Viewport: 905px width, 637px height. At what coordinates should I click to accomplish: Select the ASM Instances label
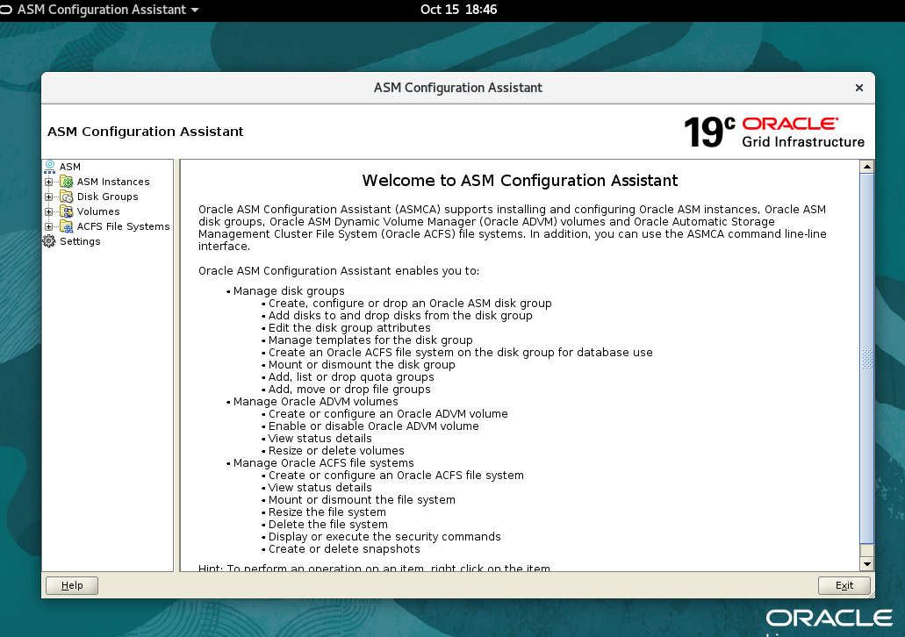tap(113, 182)
